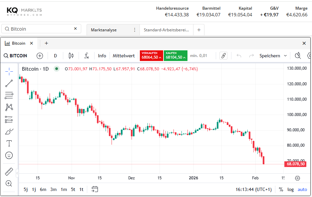
Task: Open the candlestick chart type selector
Action: tap(71, 56)
